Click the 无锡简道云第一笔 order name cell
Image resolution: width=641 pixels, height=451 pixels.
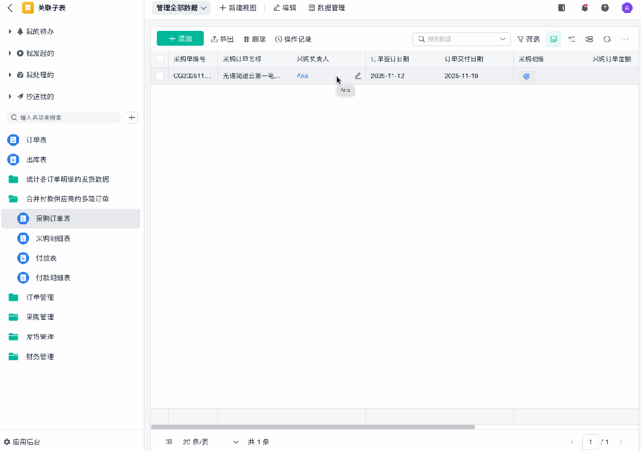255,76
